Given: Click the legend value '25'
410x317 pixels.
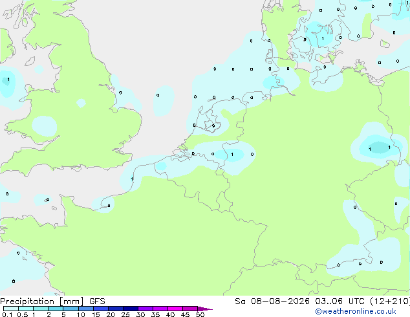Looking at the screenshot, I should point(125,314).
